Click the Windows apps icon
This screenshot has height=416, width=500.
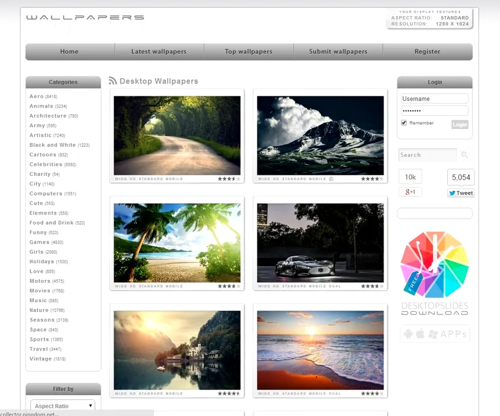pos(433,334)
